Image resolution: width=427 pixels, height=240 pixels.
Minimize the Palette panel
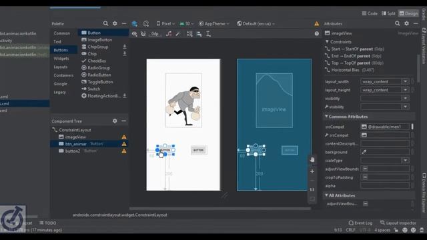[x=124, y=24]
